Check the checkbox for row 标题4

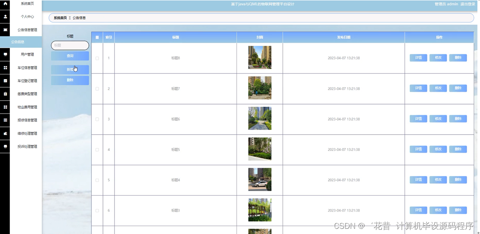point(97,180)
